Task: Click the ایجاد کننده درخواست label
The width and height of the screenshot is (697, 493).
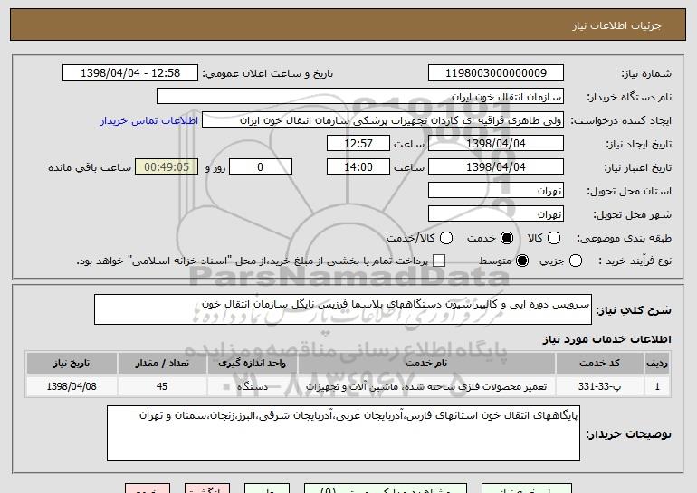Action: click(621, 121)
